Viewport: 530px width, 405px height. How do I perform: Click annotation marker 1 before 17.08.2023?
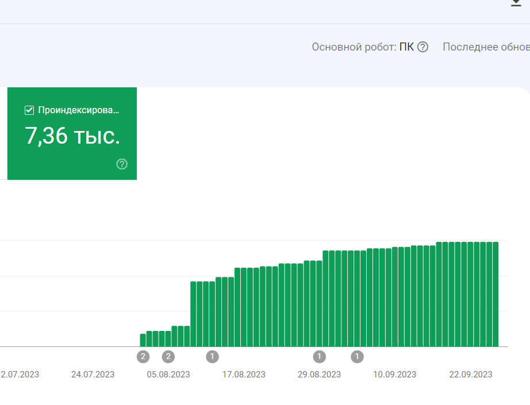coord(212,356)
